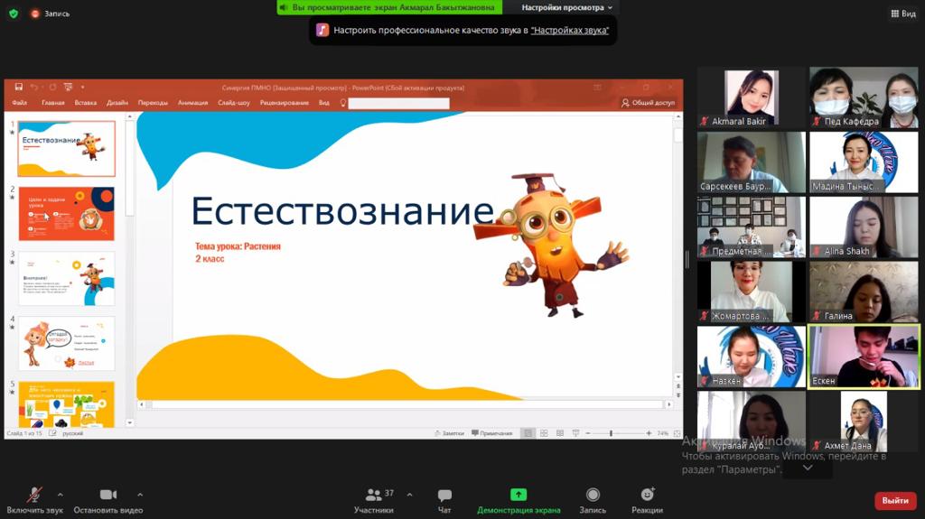Open the Настройки просмотра dropdown

pyautogui.click(x=566, y=7)
